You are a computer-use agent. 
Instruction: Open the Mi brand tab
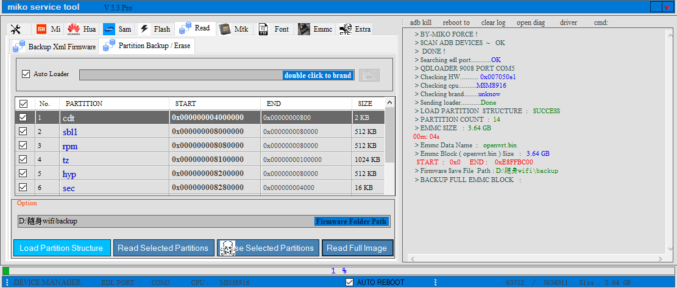click(x=48, y=29)
